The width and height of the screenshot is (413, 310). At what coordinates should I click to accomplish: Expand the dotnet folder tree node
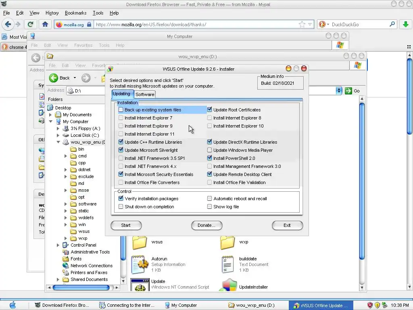click(66, 170)
